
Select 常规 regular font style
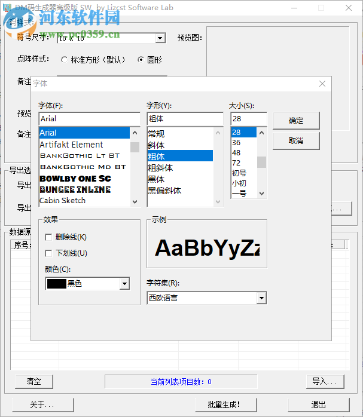coord(180,133)
